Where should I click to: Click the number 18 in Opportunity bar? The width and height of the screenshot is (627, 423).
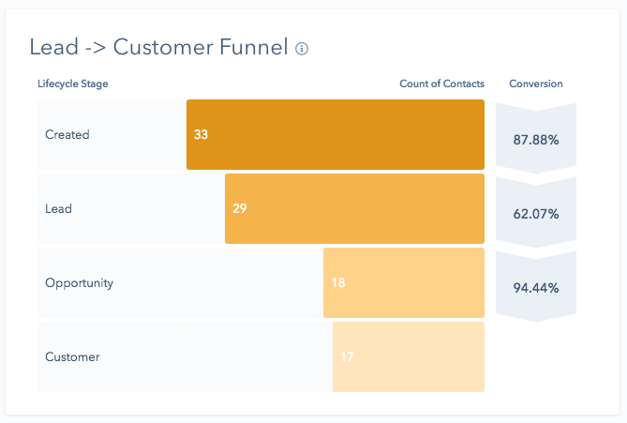click(338, 282)
